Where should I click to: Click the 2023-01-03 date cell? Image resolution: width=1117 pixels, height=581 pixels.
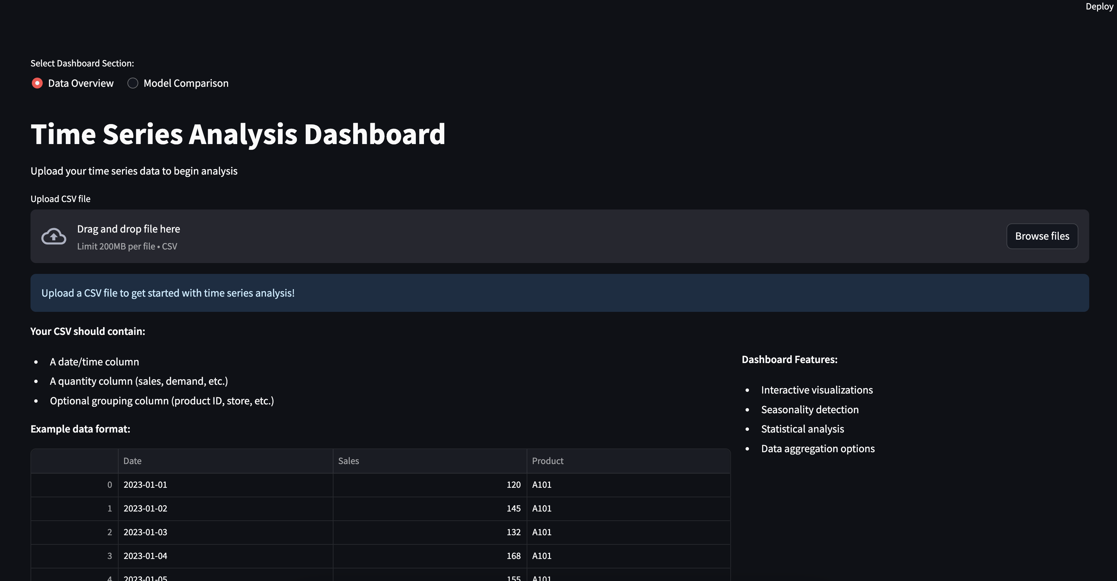tap(145, 532)
